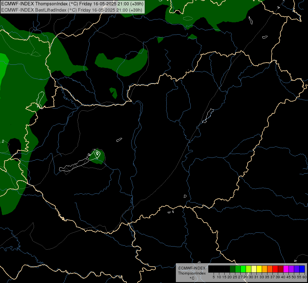Click the legend tick label '60'
Image resolution: width=308 pixels, height=283 pixels.
pos(305,277)
